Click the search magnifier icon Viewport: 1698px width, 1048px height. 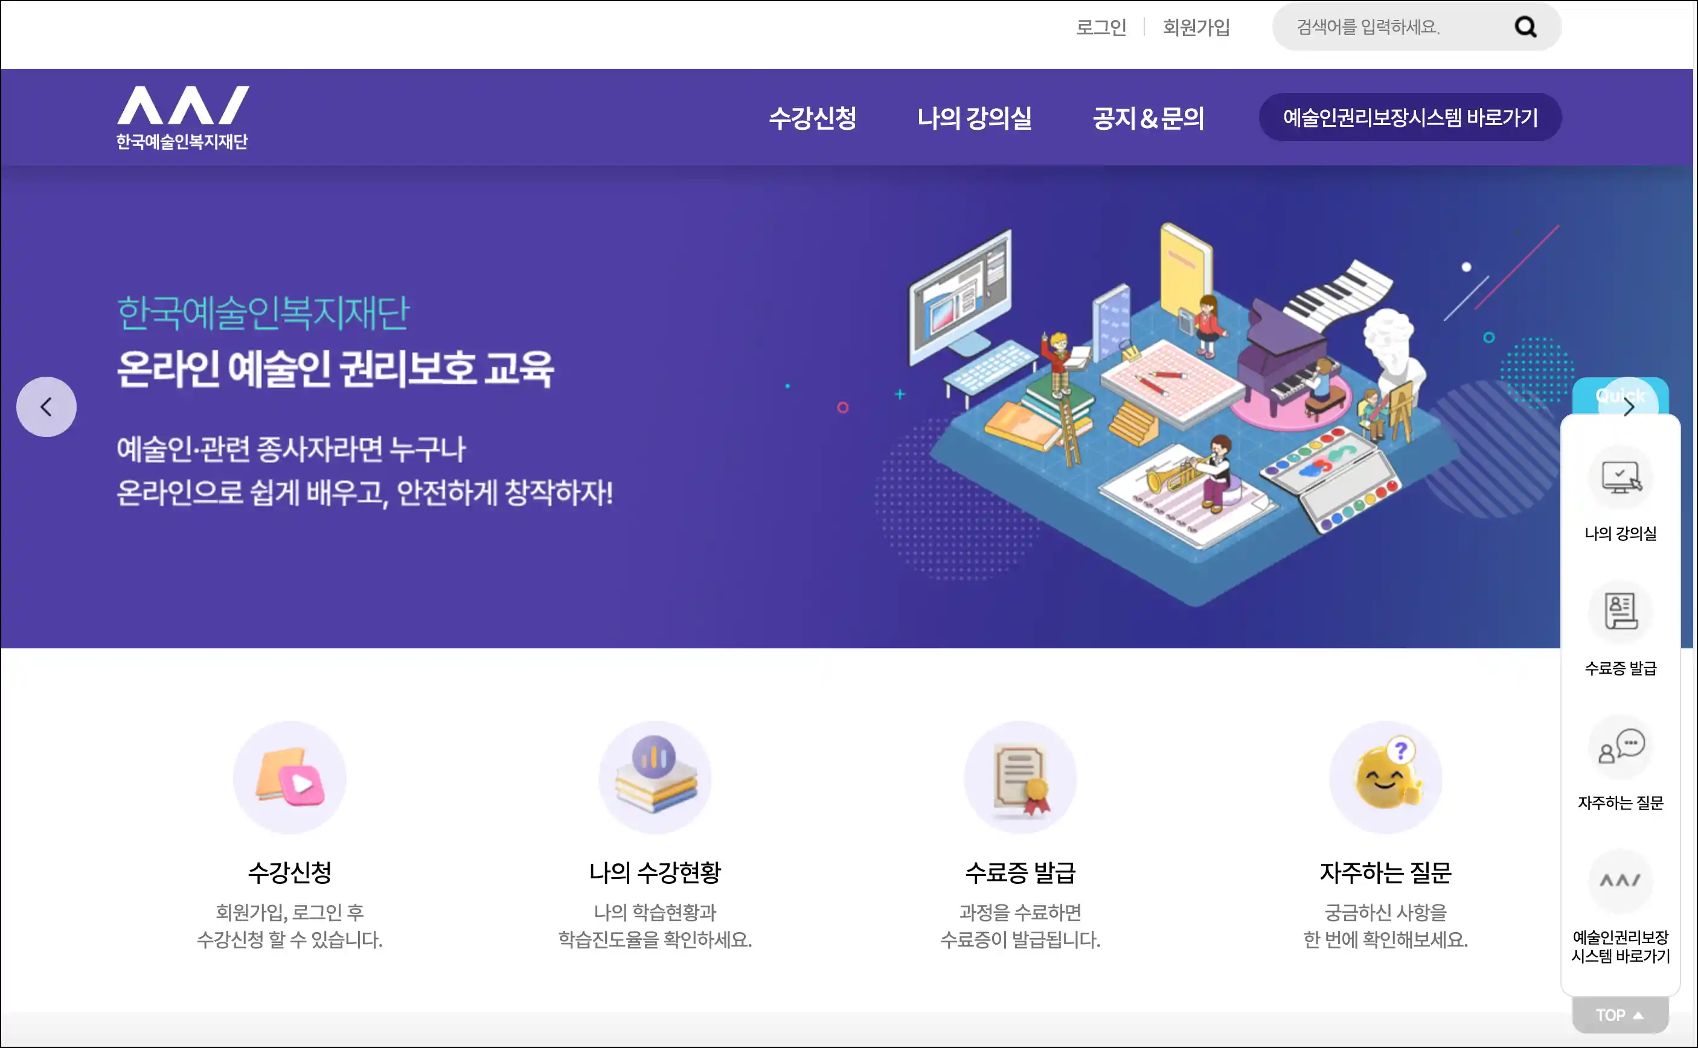pos(1525,27)
